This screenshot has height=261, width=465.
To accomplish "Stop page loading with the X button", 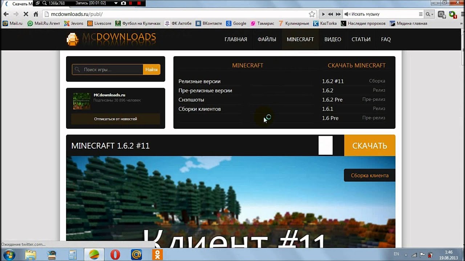I will (x=26, y=14).
